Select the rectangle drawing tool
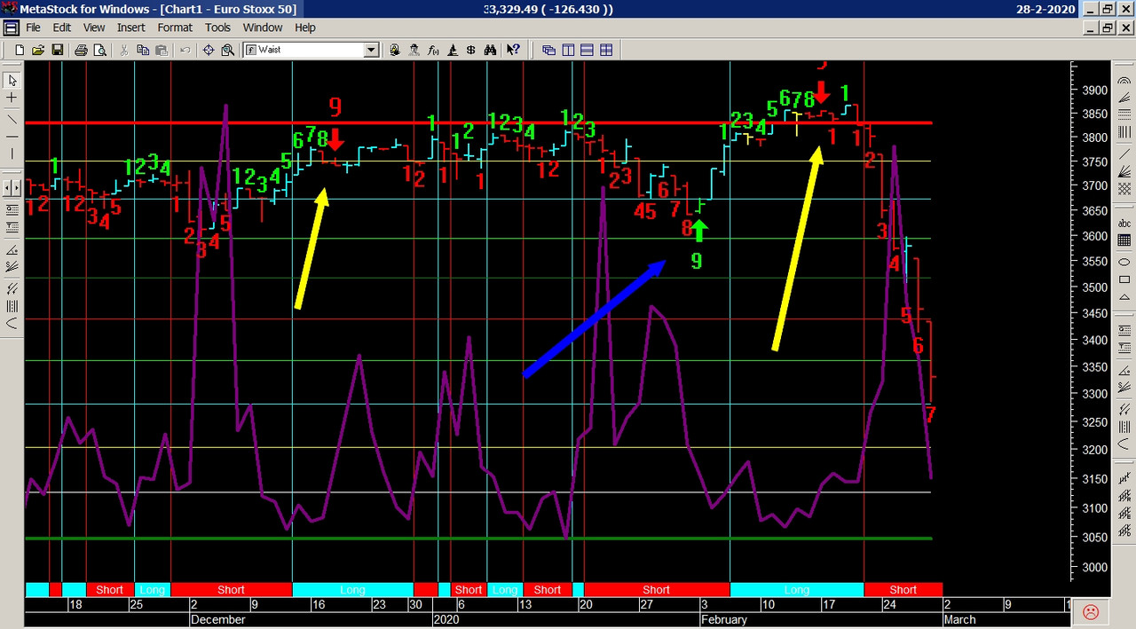The image size is (1136, 629). click(1124, 279)
